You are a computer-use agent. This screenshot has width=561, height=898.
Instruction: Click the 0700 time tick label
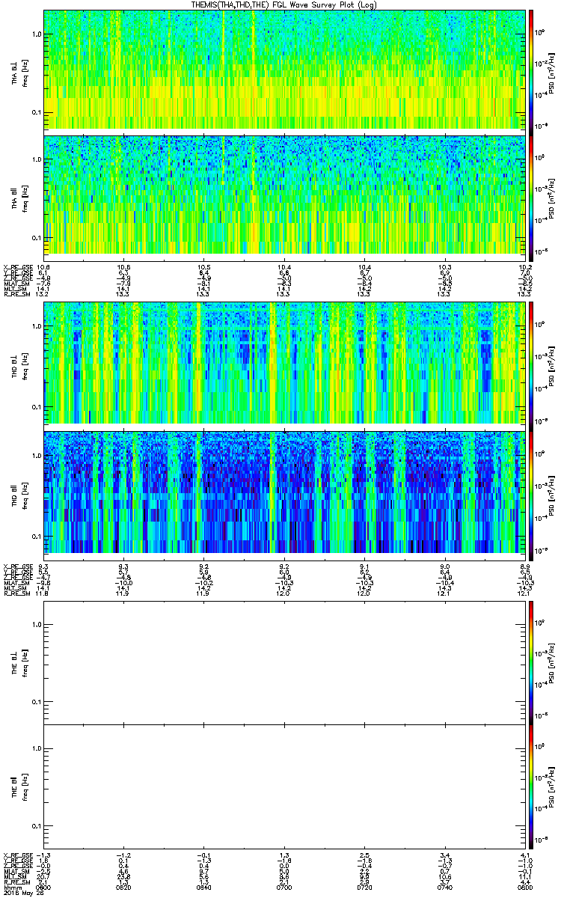click(x=284, y=887)
